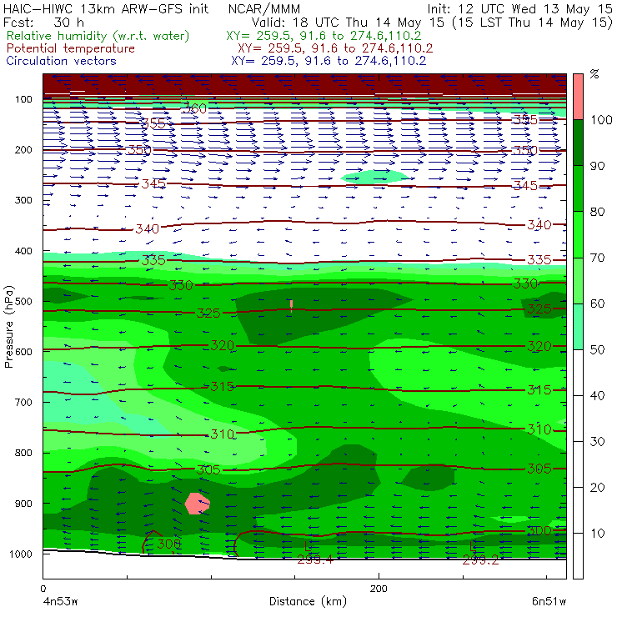Click the '100' pressure axis tick label
The image size is (617, 617).
23,99
